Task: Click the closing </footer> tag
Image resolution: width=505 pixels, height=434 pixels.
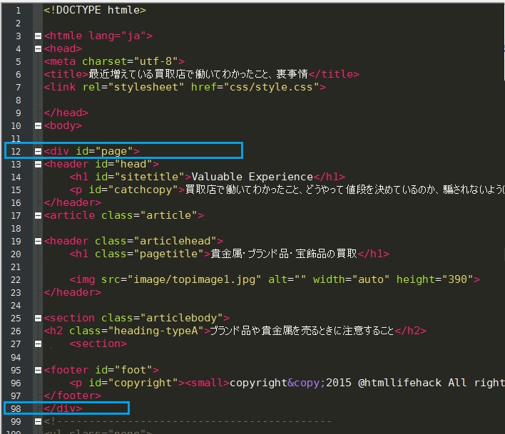Action: (x=73, y=396)
